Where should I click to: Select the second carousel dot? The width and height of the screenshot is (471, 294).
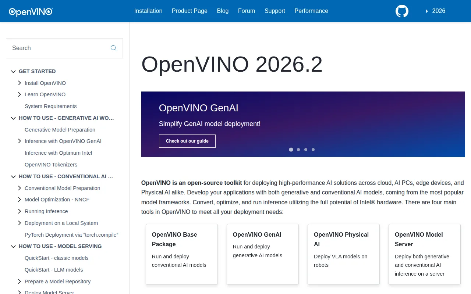[298, 150]
